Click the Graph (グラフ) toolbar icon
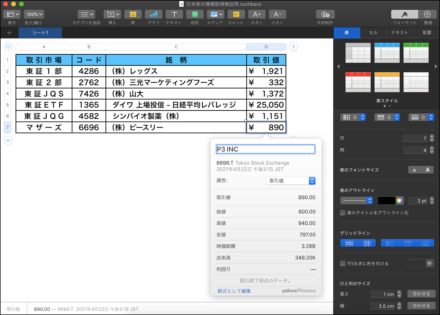440x315 pixels. pos(153,14)
